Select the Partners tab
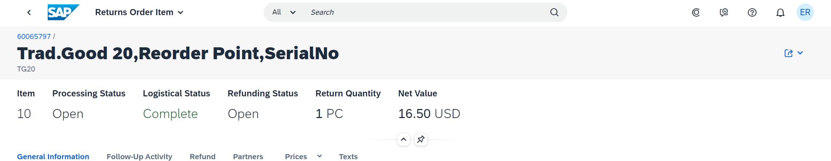 (x=248, y=156)
